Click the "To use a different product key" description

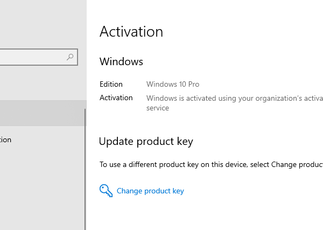click(x=211, y=165)
